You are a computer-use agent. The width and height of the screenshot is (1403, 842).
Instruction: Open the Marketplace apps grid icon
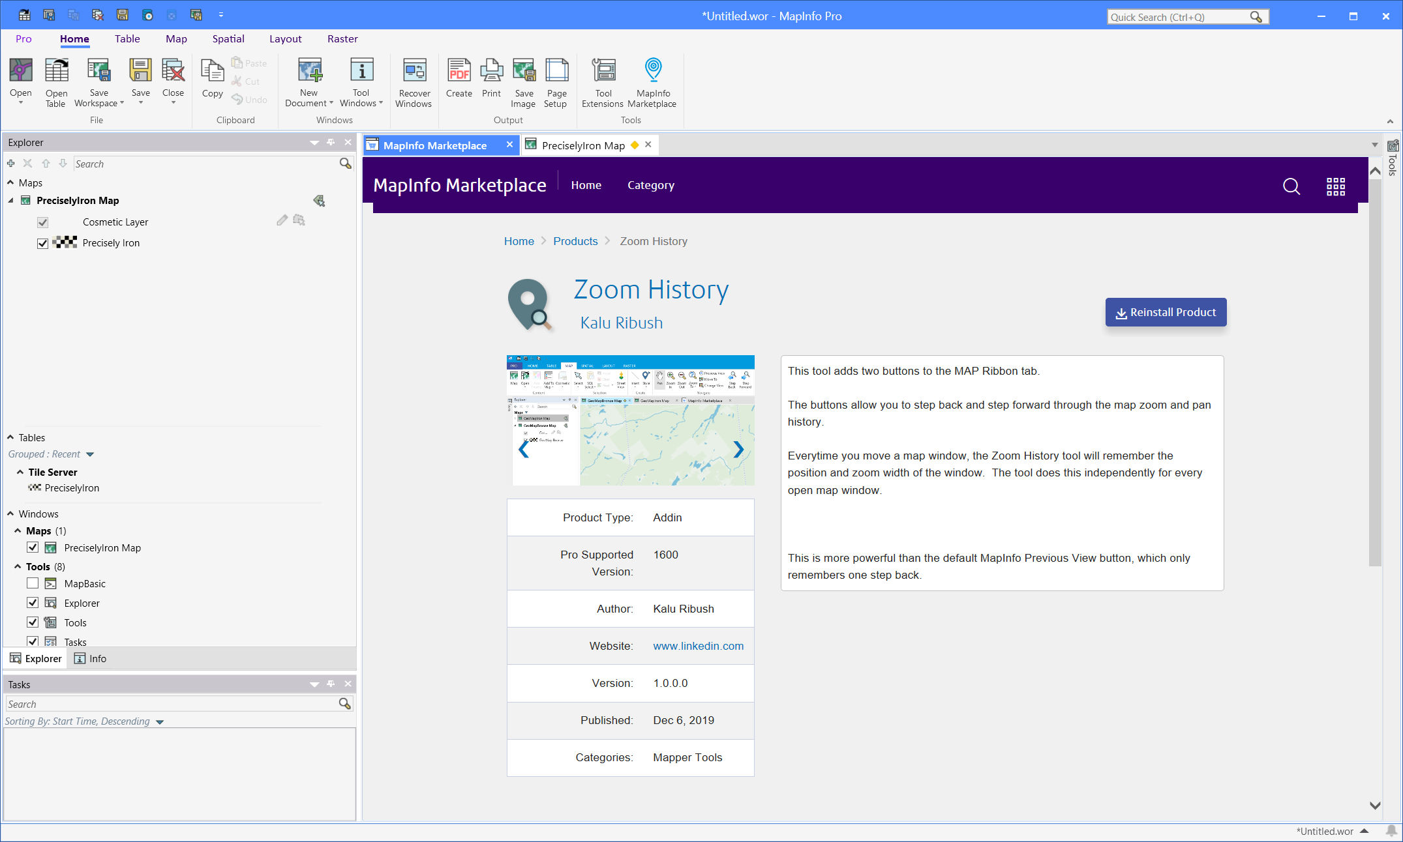click(1335, 187)
